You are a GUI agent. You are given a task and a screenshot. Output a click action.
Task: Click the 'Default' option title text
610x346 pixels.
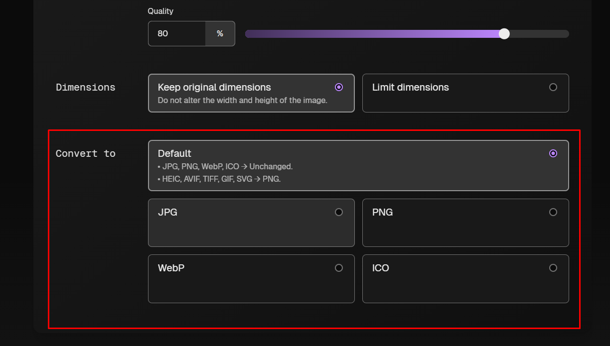click(174, 153)
